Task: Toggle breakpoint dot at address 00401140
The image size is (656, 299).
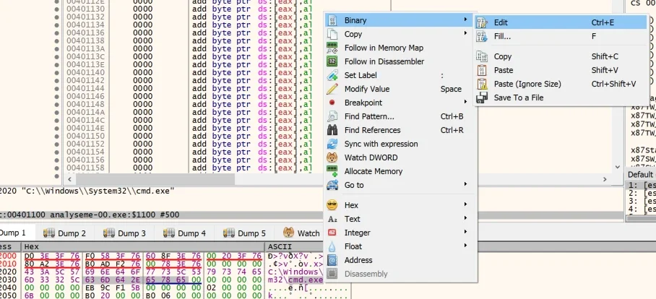Action: coord(57,73)
